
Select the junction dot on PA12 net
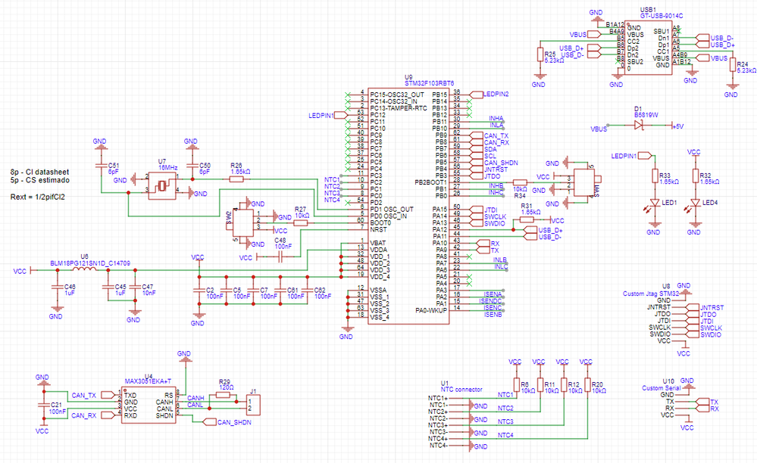tap(513, 230)
